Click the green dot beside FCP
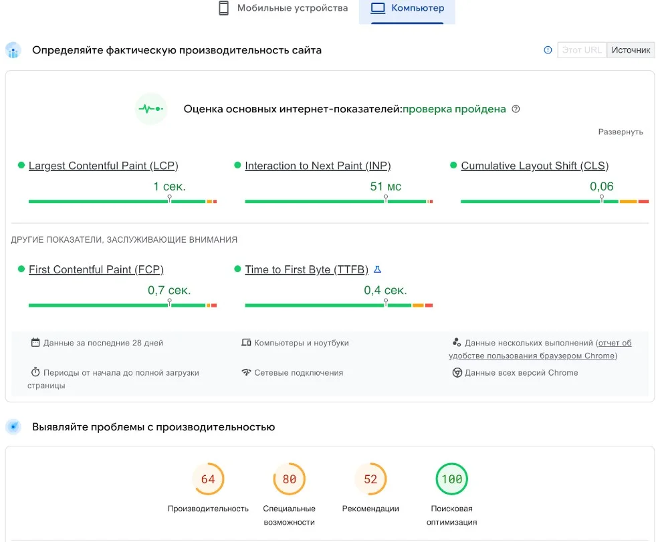Viewport: 656px width, 542px height. click(21, 269)
